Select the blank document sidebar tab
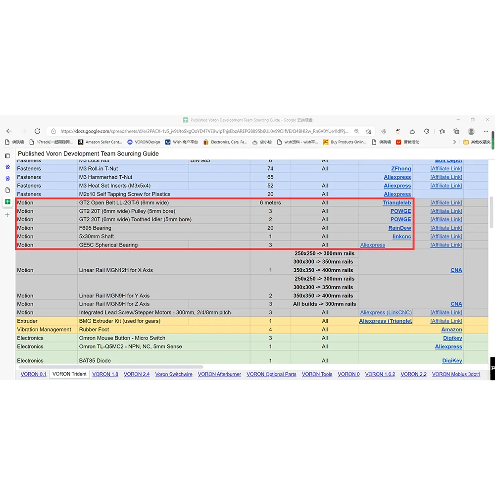This screenshot has width=495, height=495. pos(7,190)
